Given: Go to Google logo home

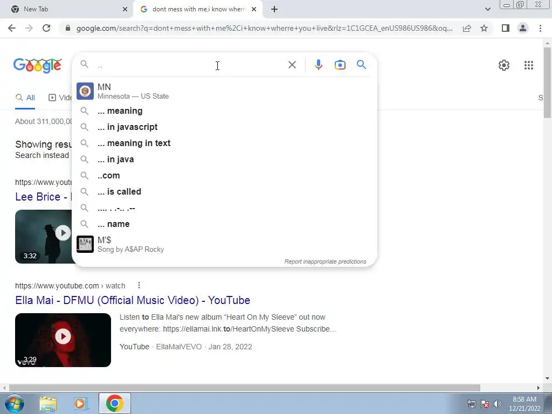Looking at the screenshot, I should (x=38, y=65).
